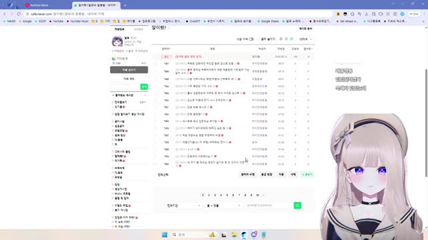Open 인기글 board in the sidebar
The image size is (428, 240).
pos(118,107)
